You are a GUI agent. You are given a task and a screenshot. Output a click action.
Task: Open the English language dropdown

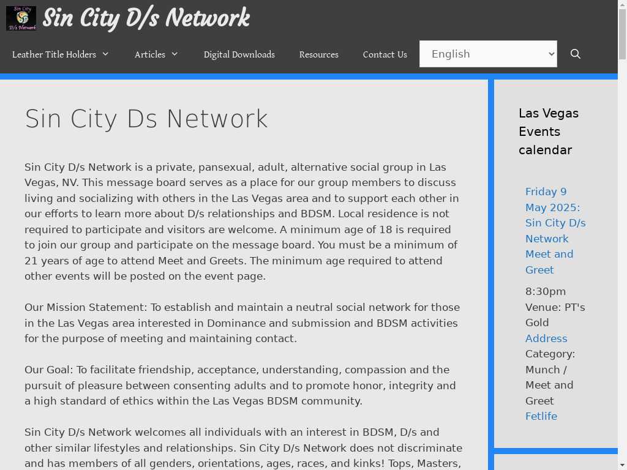(488, 54)
